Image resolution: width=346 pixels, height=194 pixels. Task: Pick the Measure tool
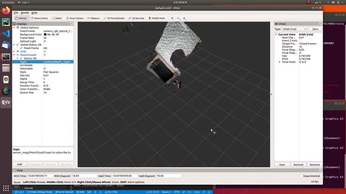coord(94,18)
